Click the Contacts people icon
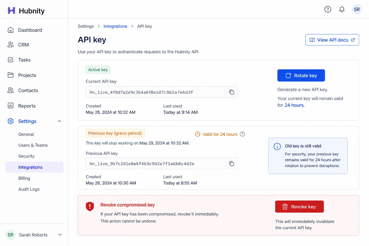Viewport: 369px width, 246px height. [x=11, y=90]
